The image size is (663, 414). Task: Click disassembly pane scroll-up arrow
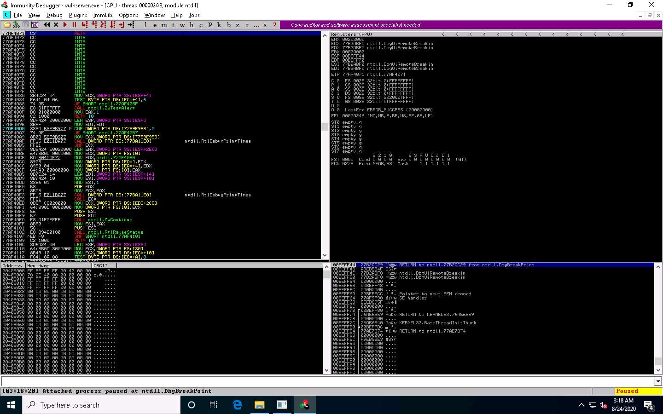325,35
